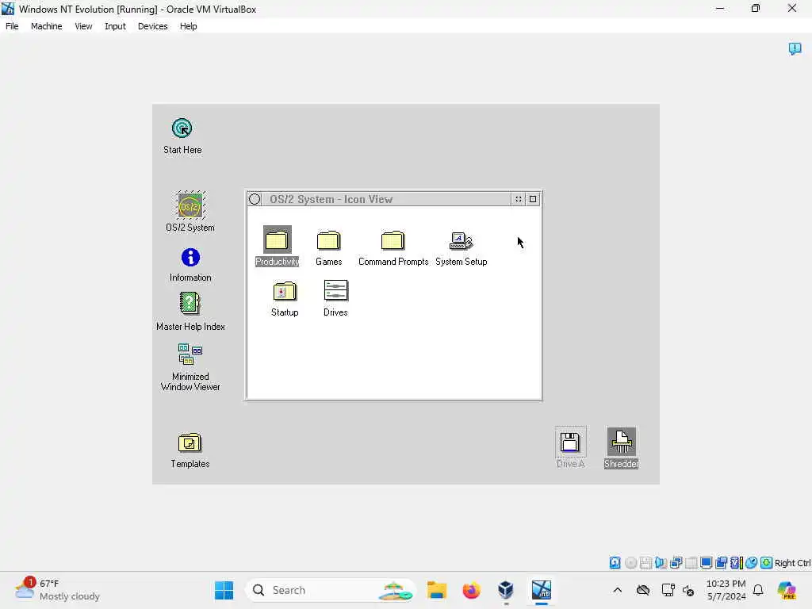This screenshot has height=609, width=812.
Task: Click the OS/2 window maximize button
Action: pyautogui.click(x=533, y=199)
